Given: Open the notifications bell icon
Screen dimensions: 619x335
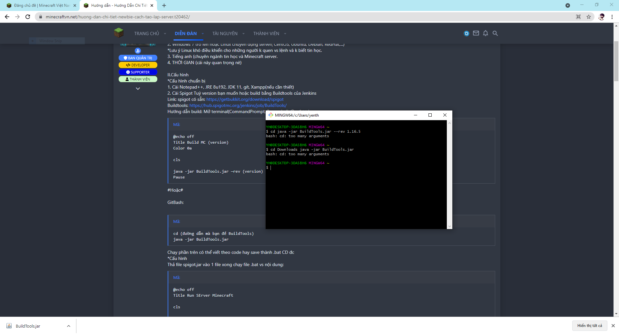Looking at the screenshot, I should click(486, 33).
